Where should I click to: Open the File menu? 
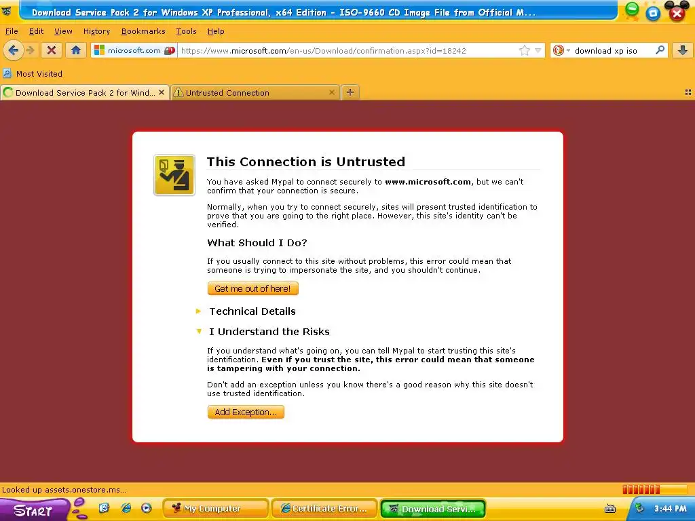[x=12, y=31]
